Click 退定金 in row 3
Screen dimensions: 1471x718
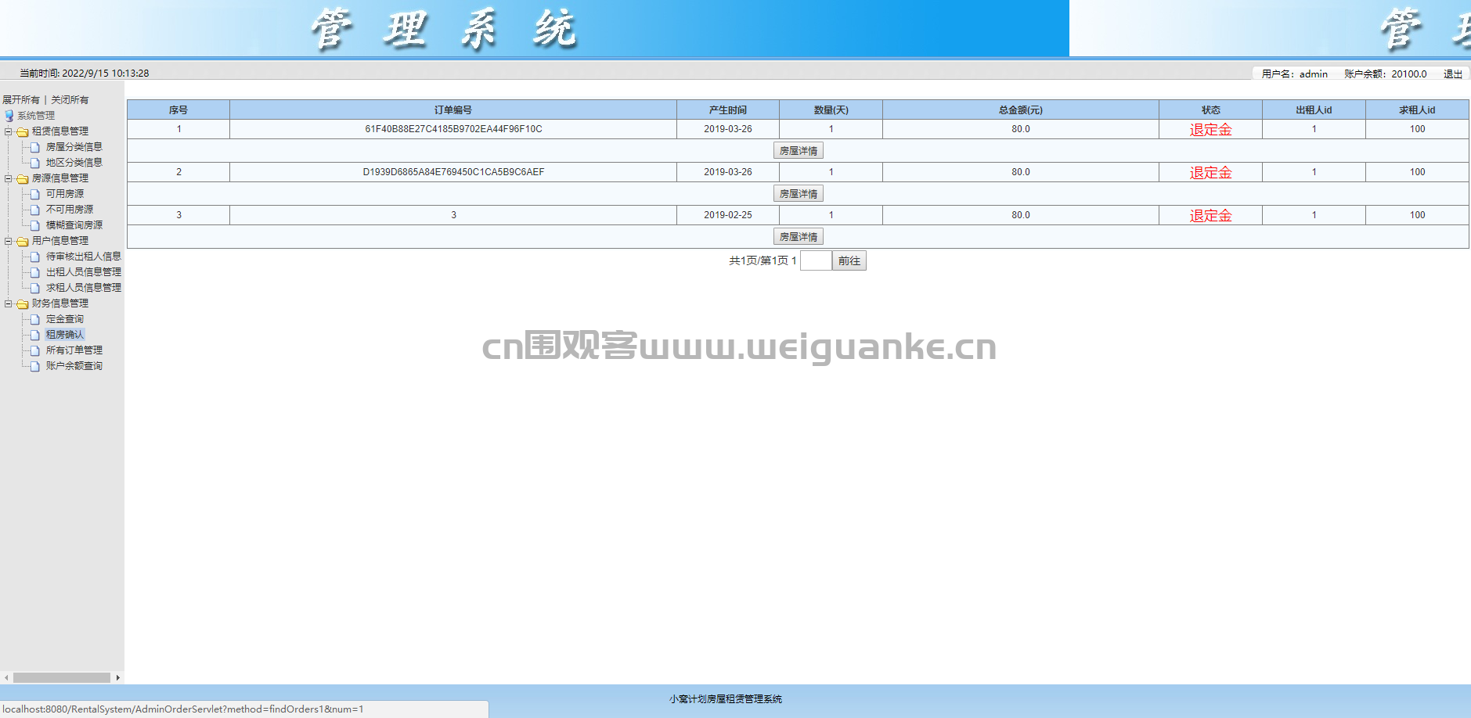click(1210, 216)
